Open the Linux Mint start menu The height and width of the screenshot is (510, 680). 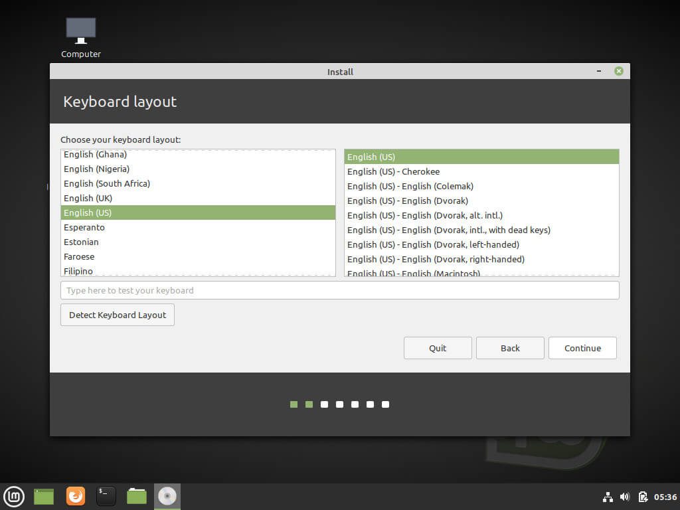[x=14, y=496]
